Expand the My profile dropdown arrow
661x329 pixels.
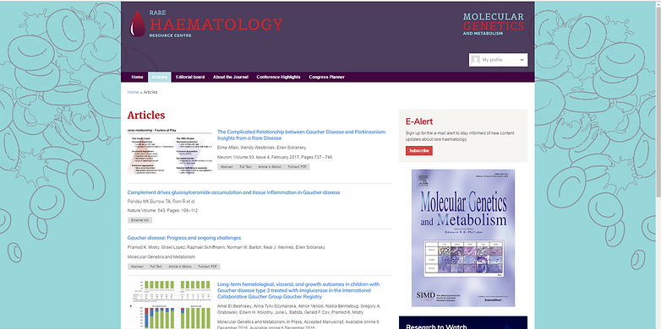click(522, 60)
